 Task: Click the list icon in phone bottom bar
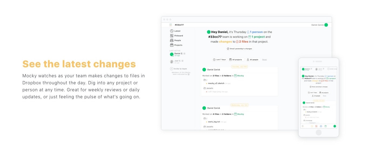point(303,126)
